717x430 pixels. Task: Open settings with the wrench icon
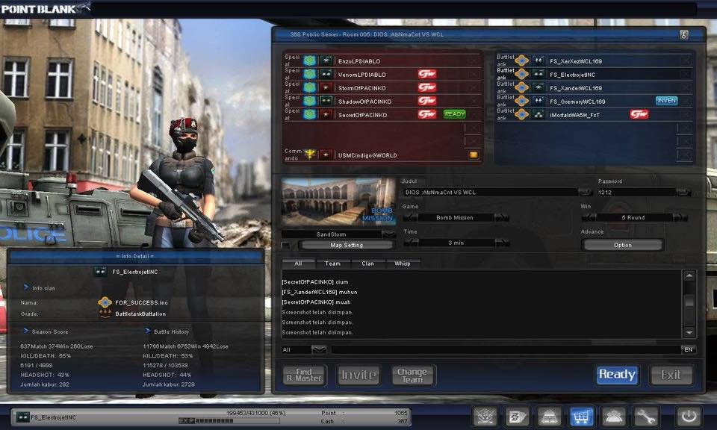(645, 417)
